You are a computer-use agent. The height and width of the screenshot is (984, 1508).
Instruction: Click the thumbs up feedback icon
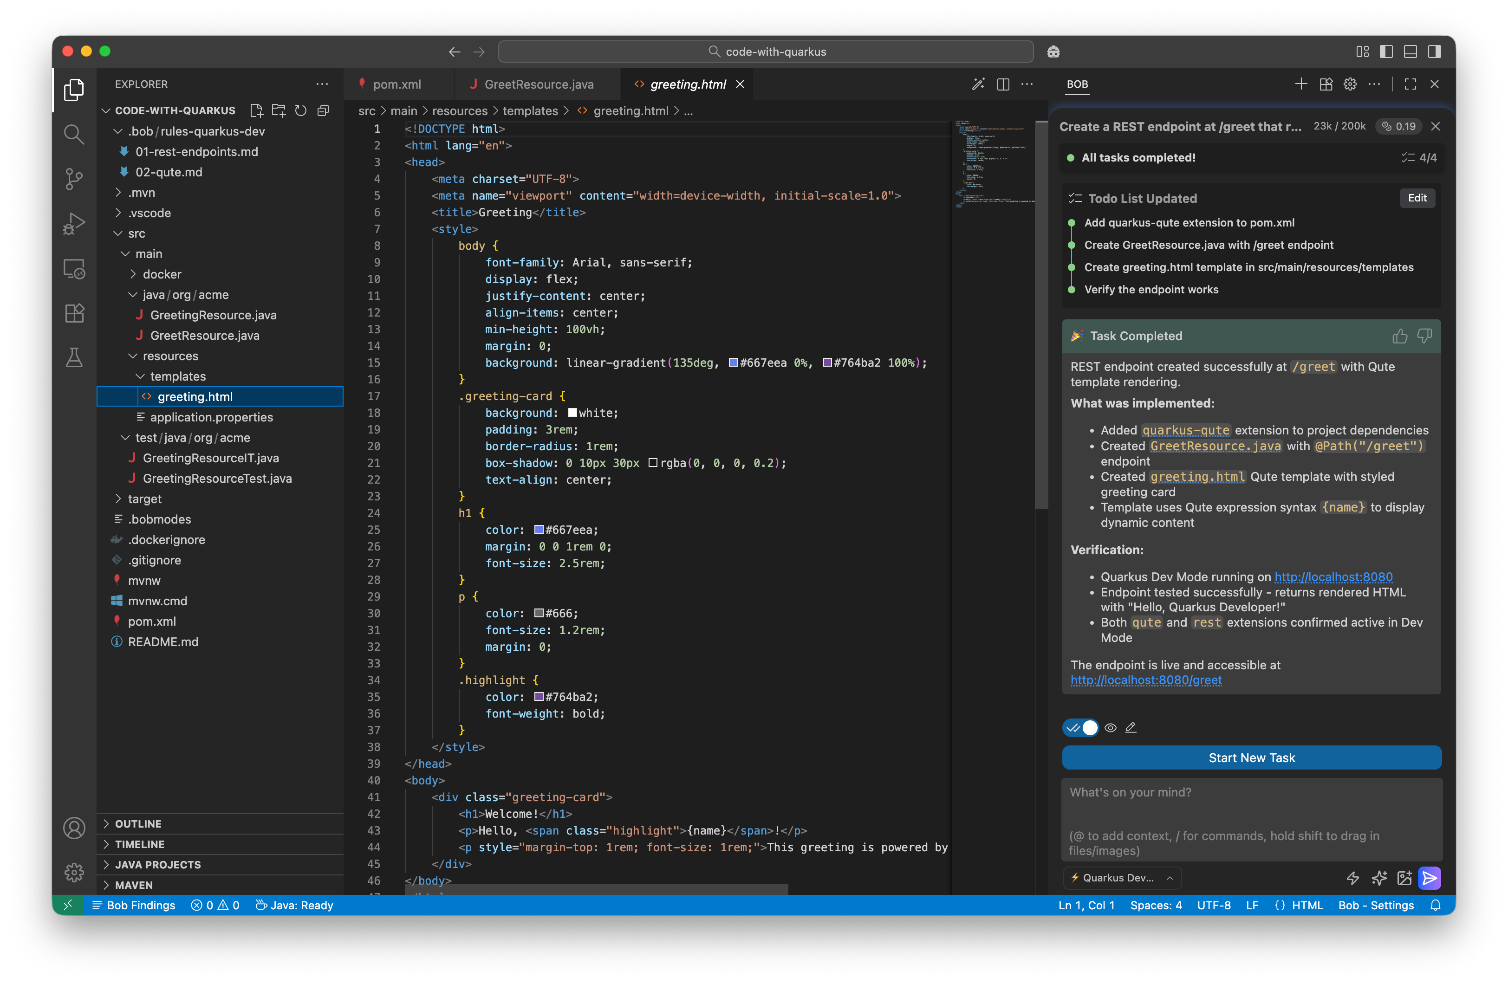click(1400, 336)
